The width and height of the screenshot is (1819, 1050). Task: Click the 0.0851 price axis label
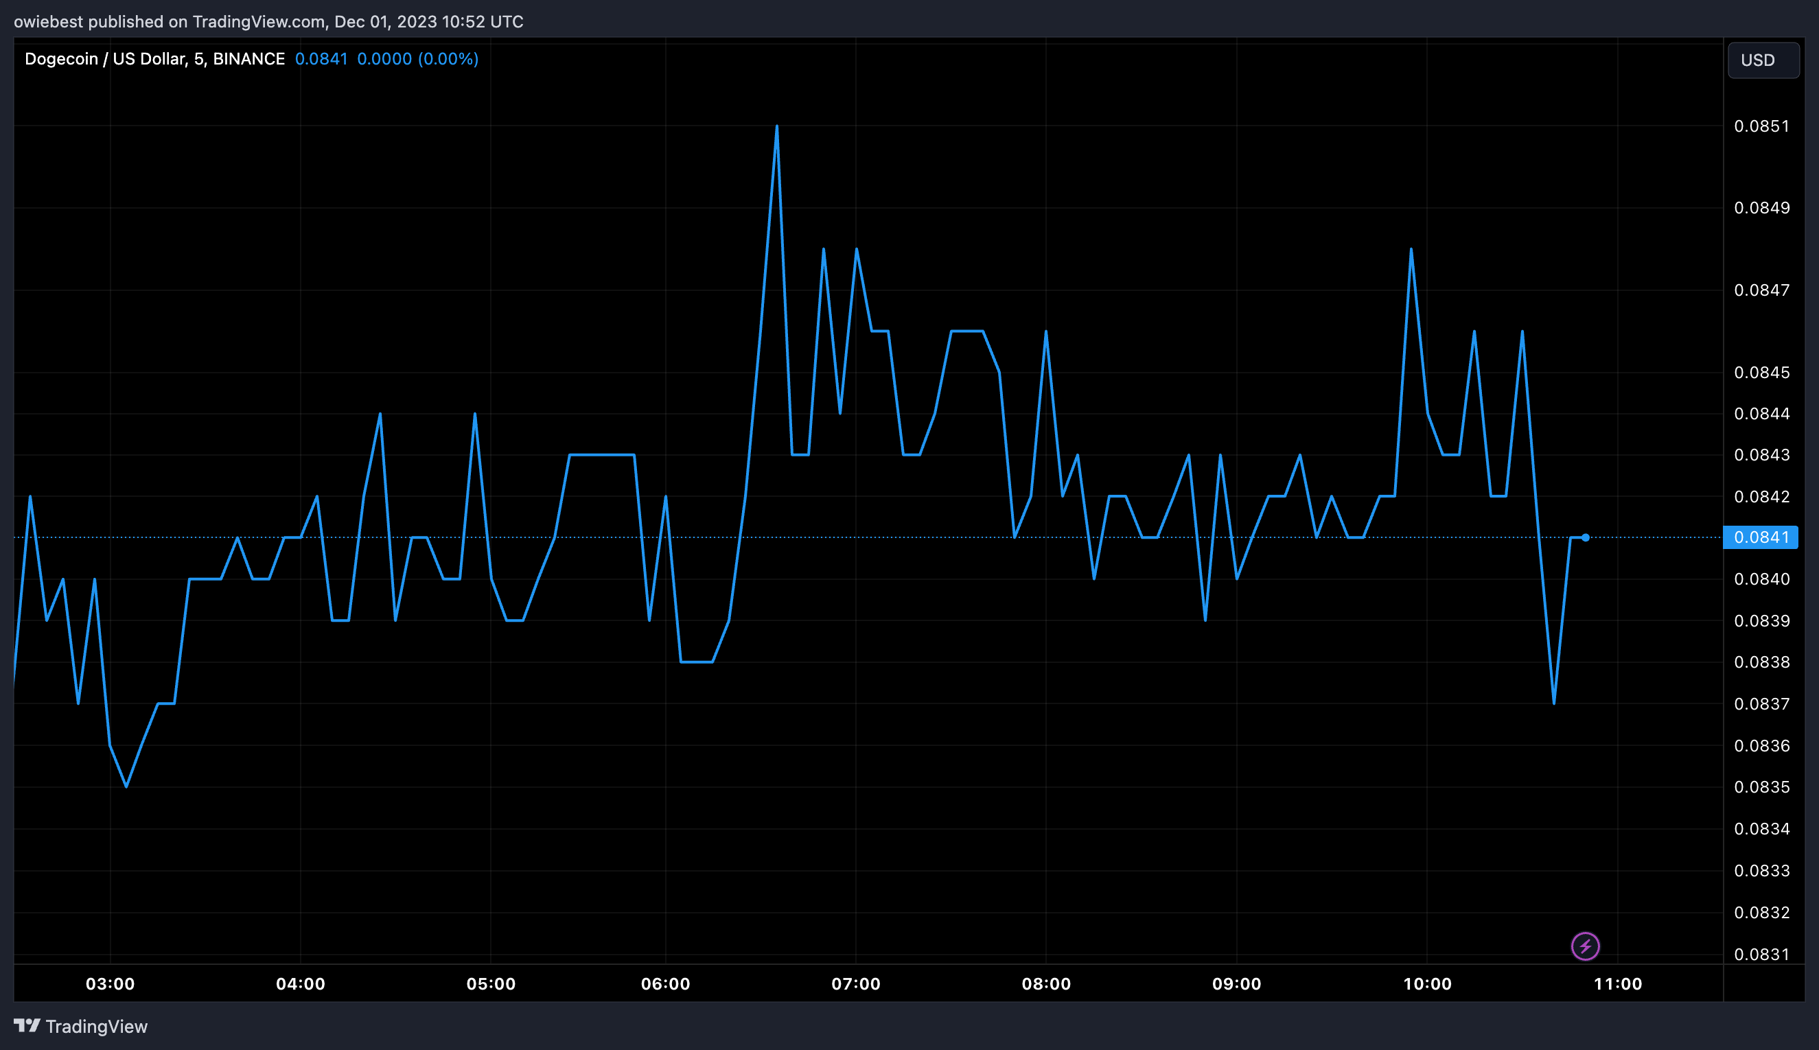[x=1761, y=126]
